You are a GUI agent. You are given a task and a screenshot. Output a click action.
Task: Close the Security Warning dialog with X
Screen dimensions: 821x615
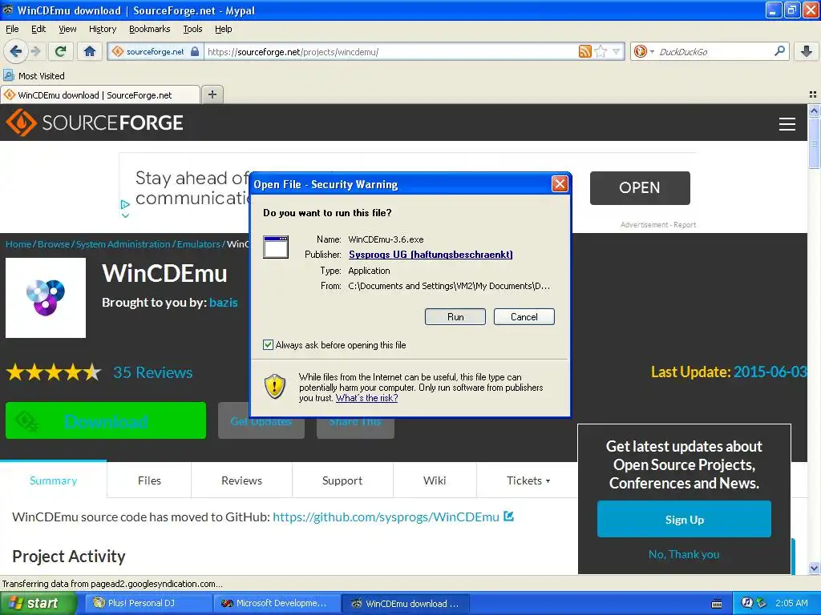pyautogui.click(x=560, y=184)
